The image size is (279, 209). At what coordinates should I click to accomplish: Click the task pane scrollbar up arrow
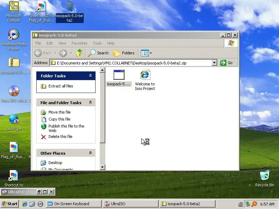click(x=102, y=70)
